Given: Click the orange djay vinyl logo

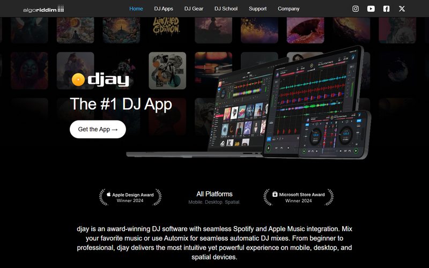Looking at the screenshot, I should [x=78, y=79].
